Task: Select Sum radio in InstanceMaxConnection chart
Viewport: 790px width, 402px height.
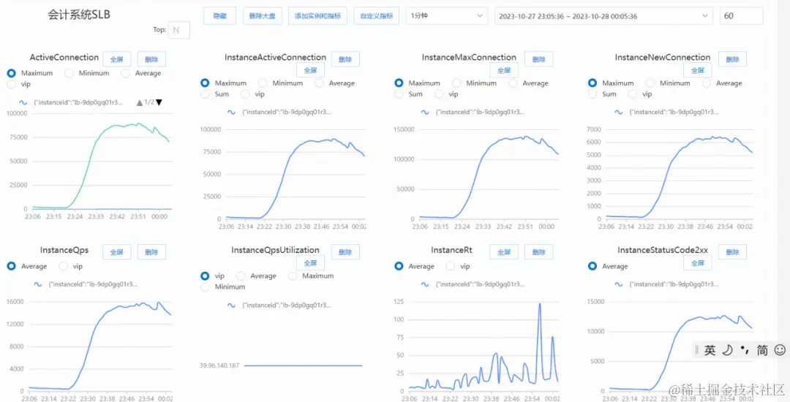Action: [x=399, y=94]
